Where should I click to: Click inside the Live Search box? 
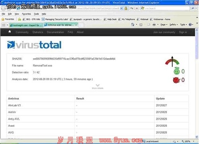tap(166, 8)
